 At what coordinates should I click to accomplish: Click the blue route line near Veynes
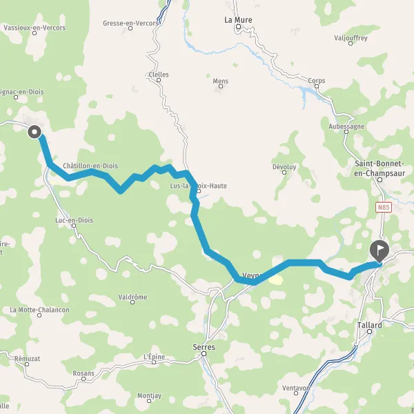253,282
